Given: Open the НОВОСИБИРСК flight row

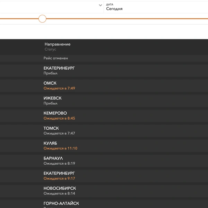Looking at the screenshot, I should pos(104,191).
